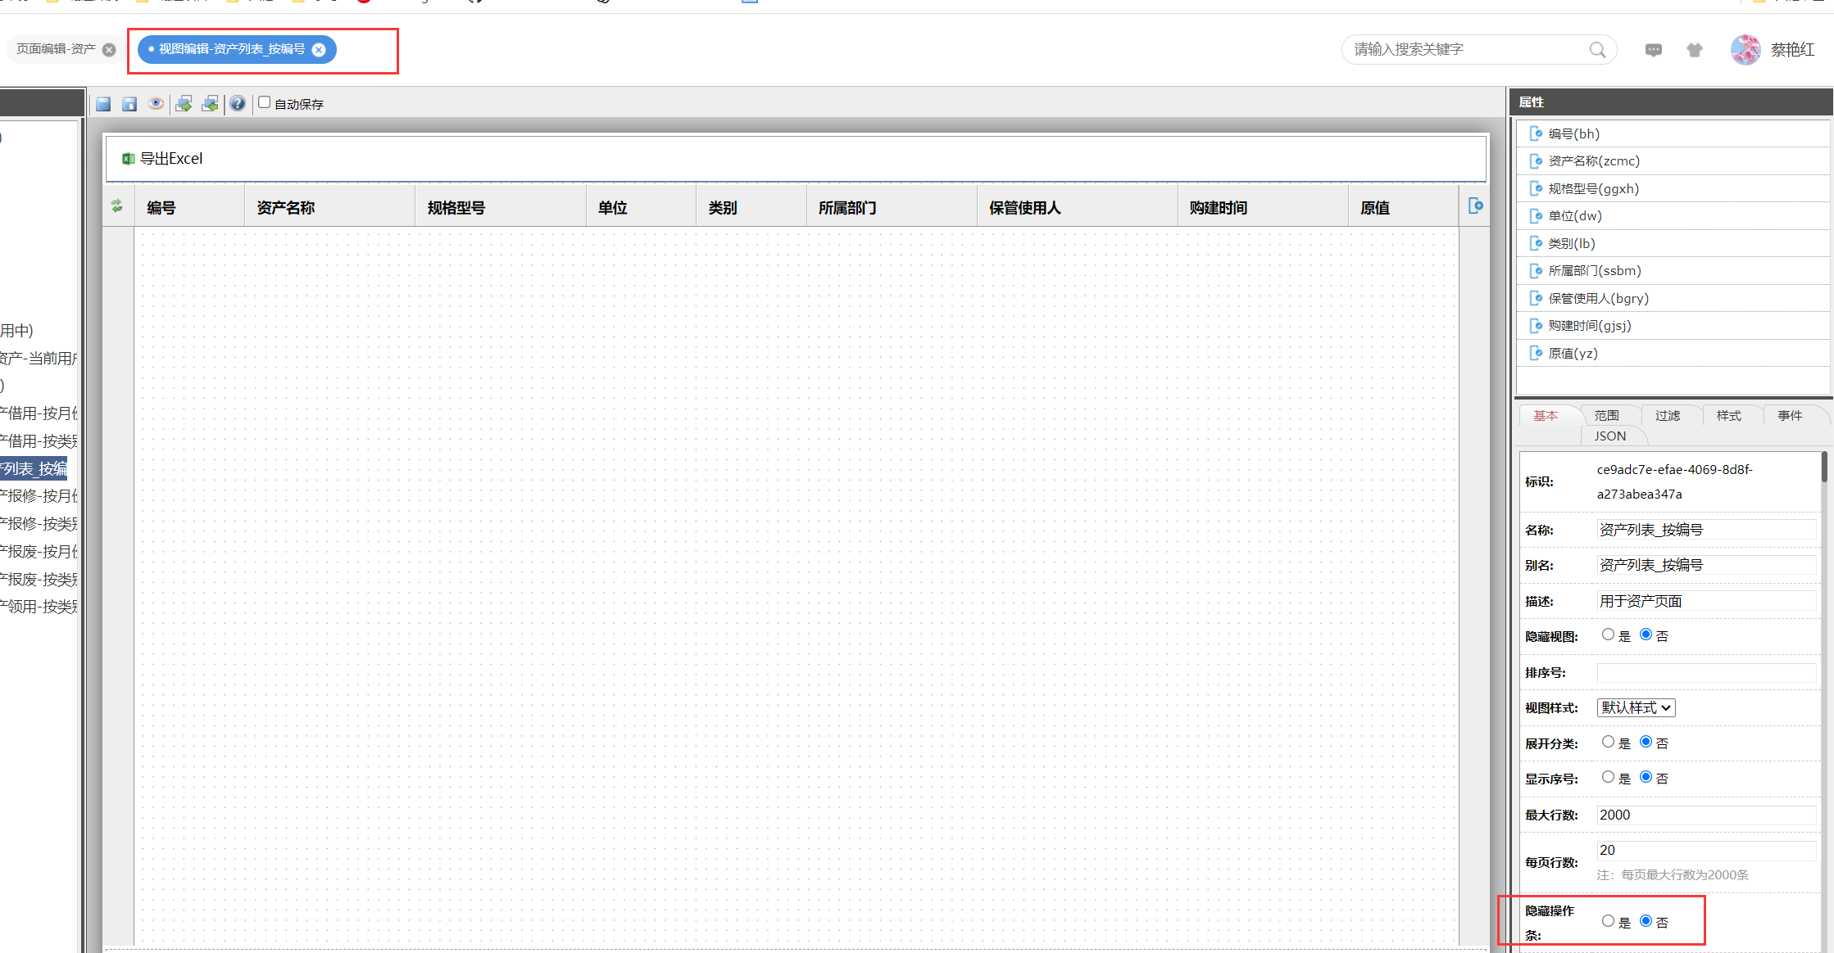Click the 最大行数 input field
This screenshot has width=1834, height=953.
[x=1705, y=815]
